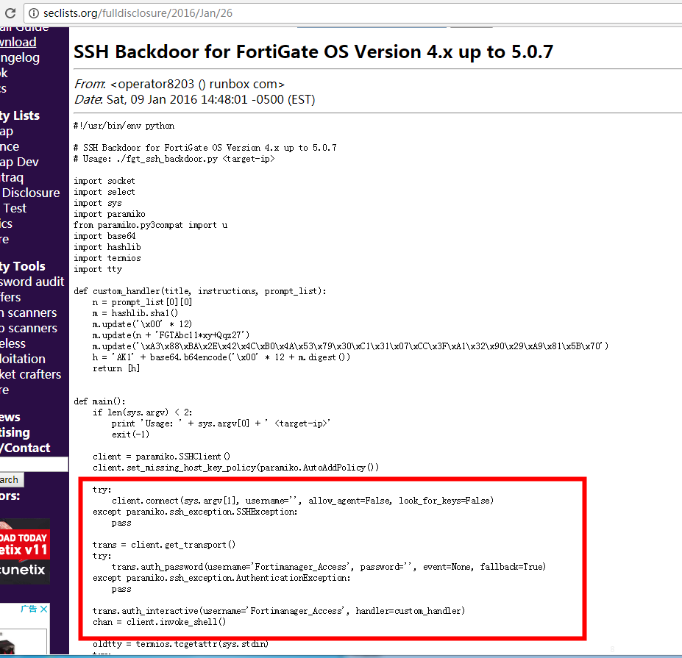
Task: Open the Pen Test list link
Action: tap(13, 209)
